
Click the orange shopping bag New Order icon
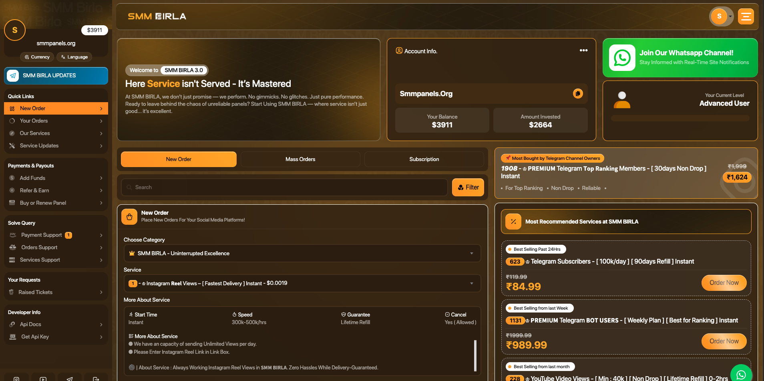[x=129, y=217]
